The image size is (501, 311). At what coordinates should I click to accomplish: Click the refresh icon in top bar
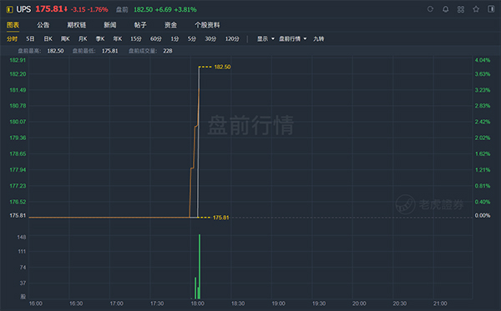pos(430,9)
